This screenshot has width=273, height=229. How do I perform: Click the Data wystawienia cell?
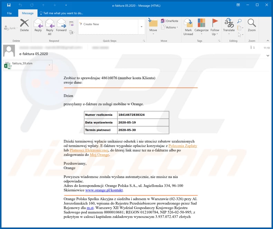[101, 122]
